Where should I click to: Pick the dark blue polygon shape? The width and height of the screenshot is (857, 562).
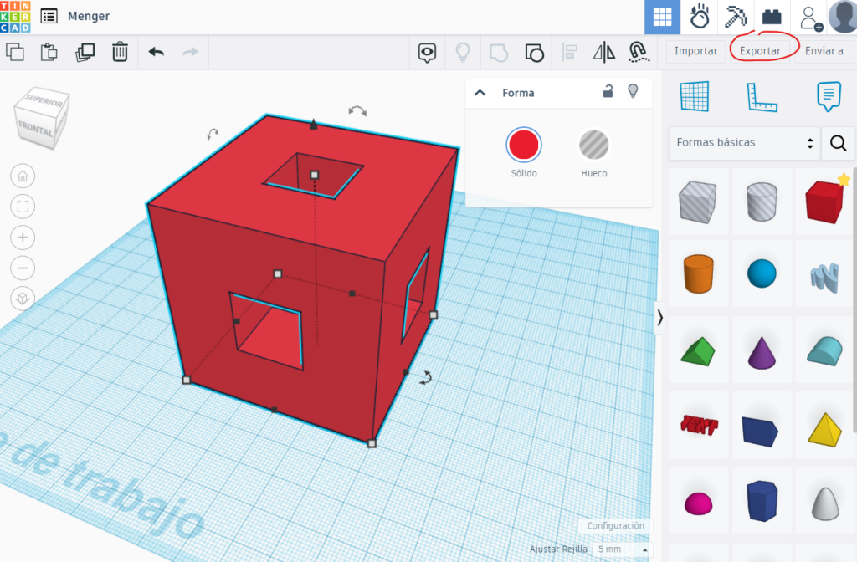762,501
